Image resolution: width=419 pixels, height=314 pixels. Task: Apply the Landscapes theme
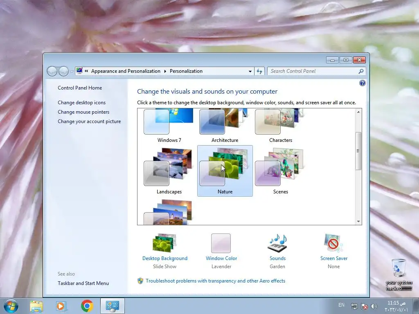pos(169,171)
